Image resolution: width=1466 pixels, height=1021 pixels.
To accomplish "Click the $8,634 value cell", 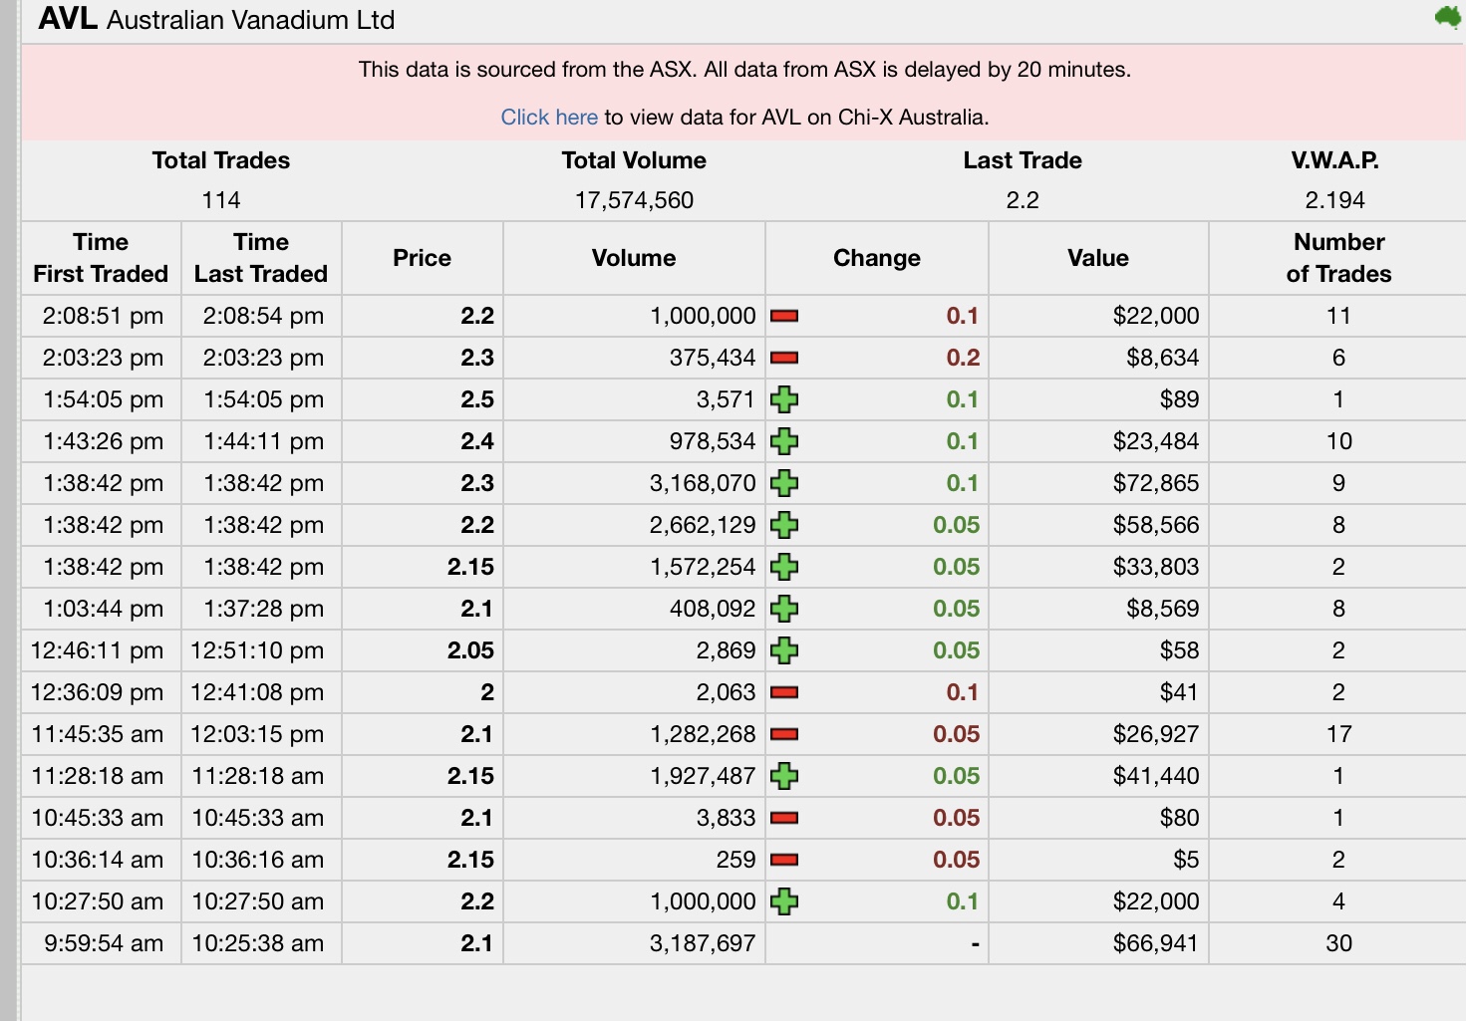I will pos(1098,358).
